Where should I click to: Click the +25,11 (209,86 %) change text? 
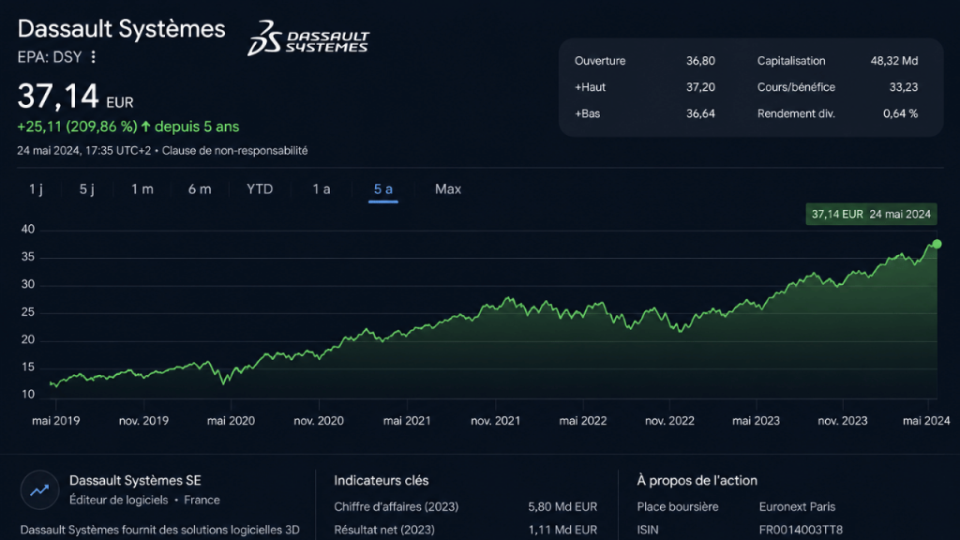click(x=77, y=127)
